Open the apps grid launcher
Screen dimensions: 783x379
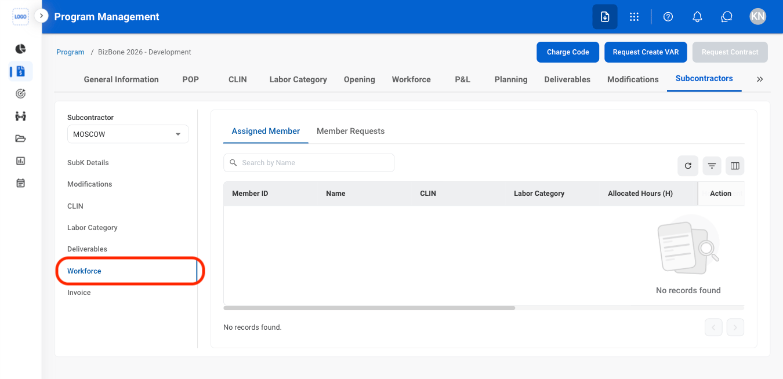[x=635, y=17]
